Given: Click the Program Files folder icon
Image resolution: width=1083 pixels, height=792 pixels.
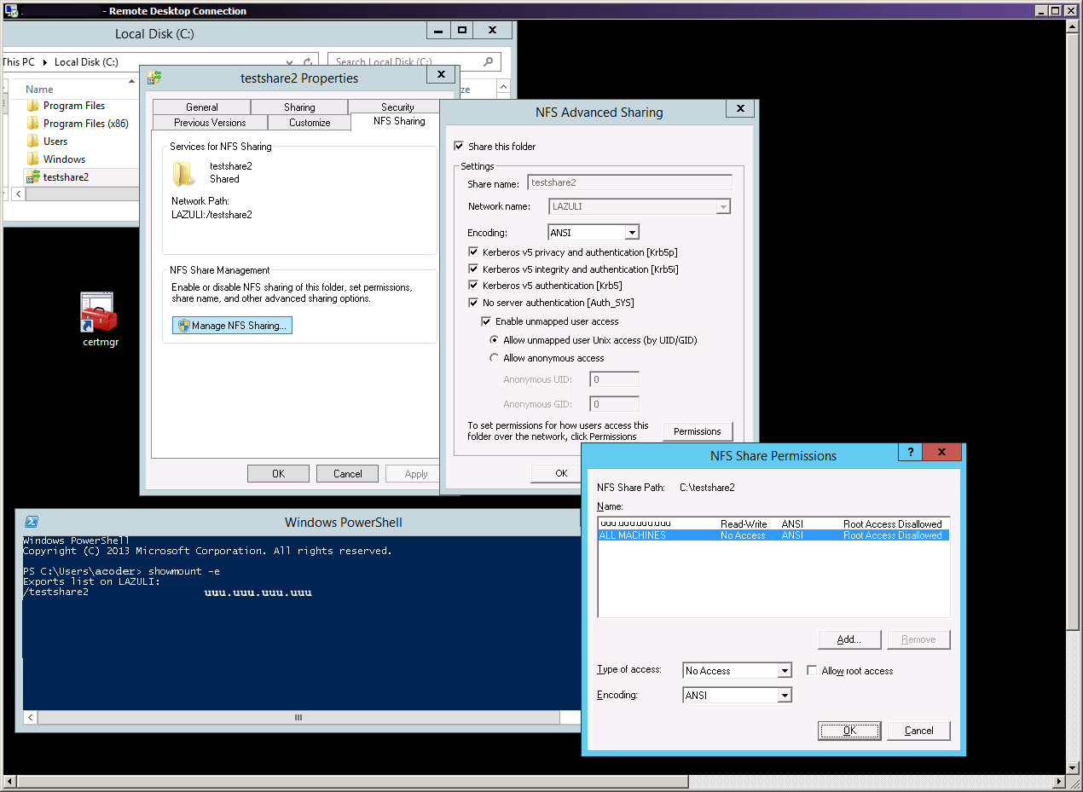Looking at the screenshot, I should (x=33, y=106).
